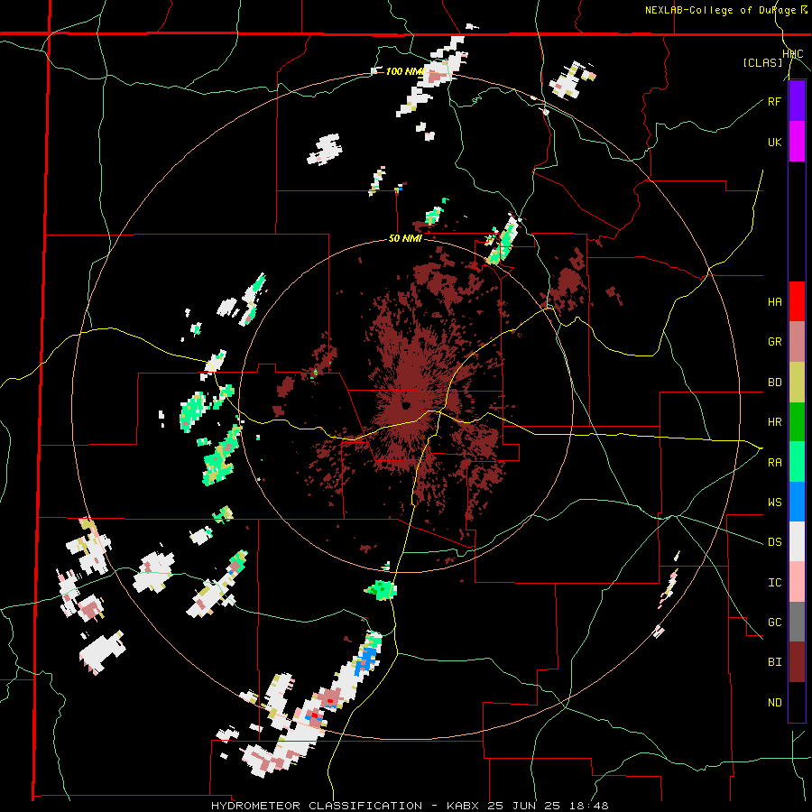Pick the HR dark green legend swatch
The image size is (812, 812).
pyautogui.click(x=797, y=422)
